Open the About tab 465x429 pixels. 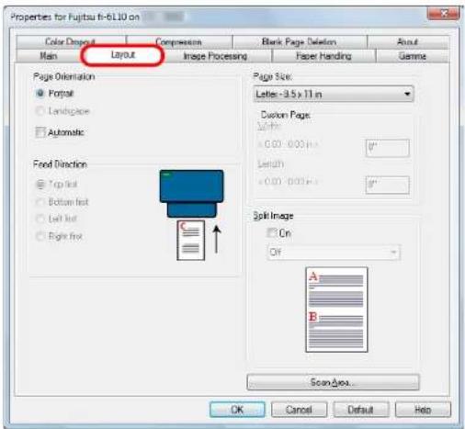coord(408,41)
